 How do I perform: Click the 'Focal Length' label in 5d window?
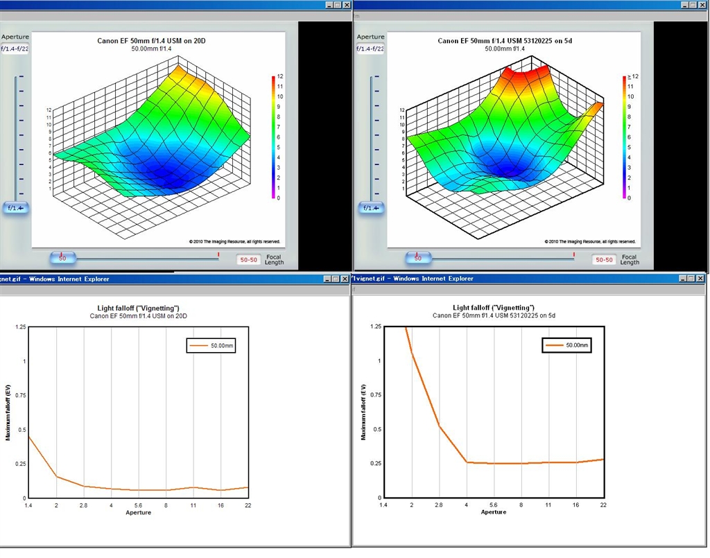tap(630, 259)
